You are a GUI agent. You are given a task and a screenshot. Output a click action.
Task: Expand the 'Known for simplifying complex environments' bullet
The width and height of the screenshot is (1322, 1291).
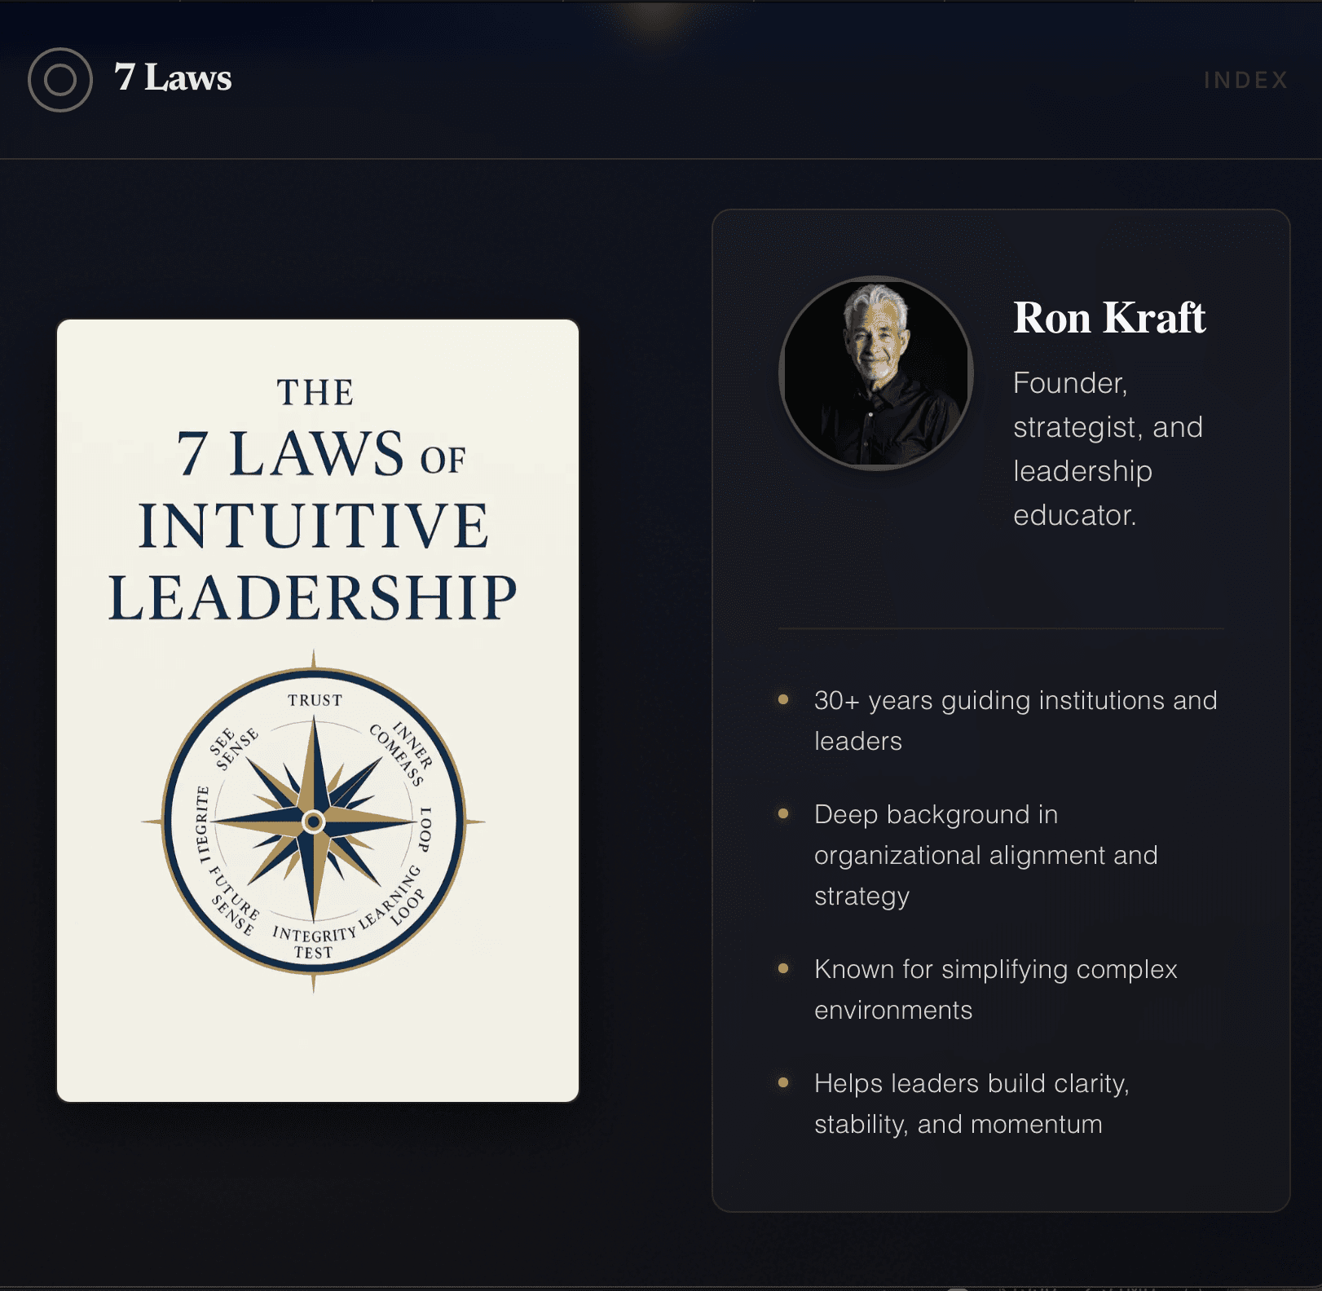click(x=995, y=989)
